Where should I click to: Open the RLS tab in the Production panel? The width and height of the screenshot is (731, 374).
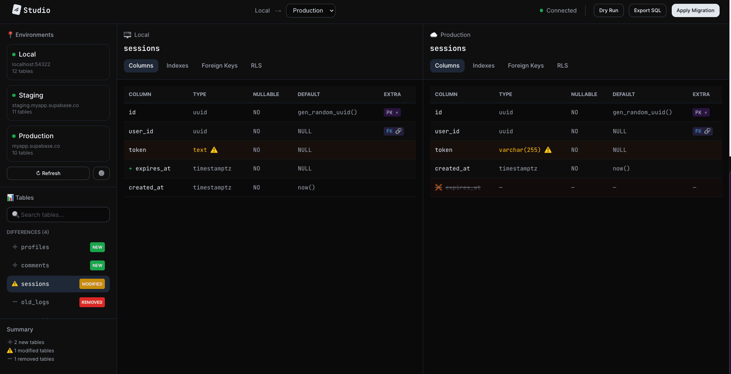click(x=562, y=65)
